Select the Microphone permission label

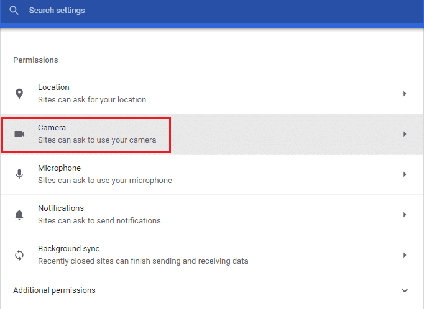point(59,168)
